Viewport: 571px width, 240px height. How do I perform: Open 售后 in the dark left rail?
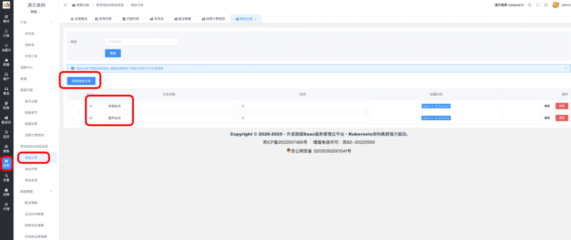6,91
